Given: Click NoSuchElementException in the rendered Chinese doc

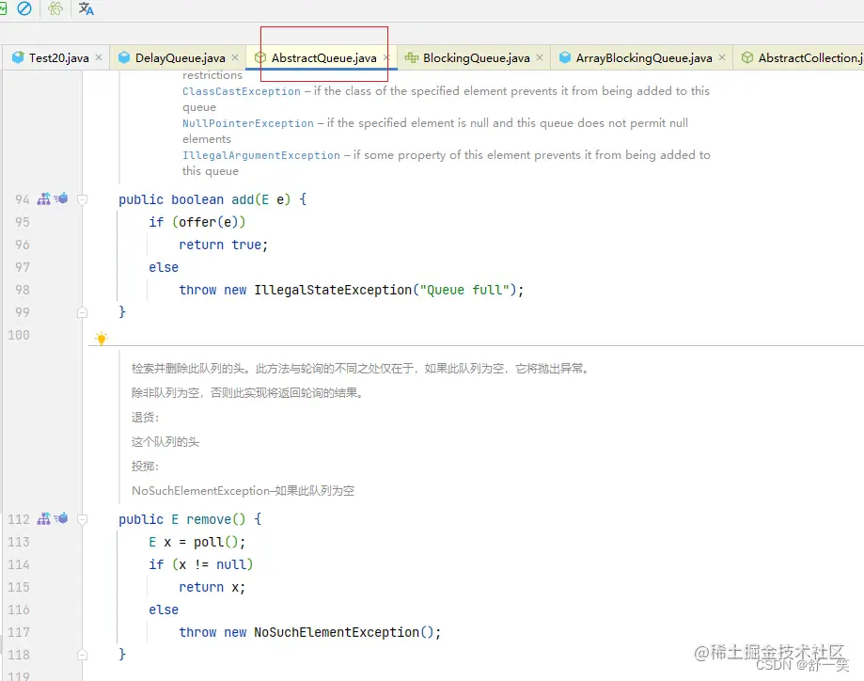Looking at the screenshot, I should pos(200,491).
